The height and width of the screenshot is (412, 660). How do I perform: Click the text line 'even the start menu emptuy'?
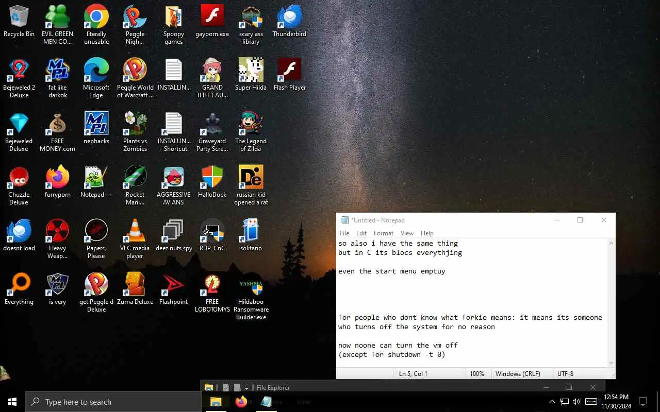point(392,271)
